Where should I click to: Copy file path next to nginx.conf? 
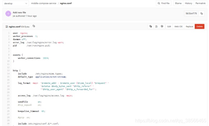pos(34,26)
